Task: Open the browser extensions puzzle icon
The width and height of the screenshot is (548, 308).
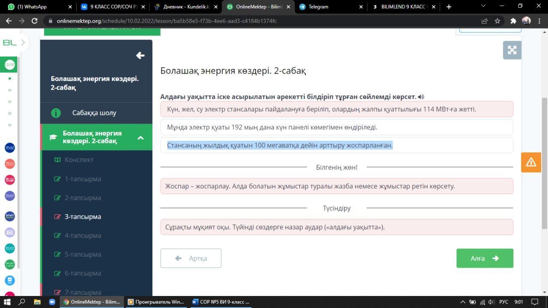Action: pyautogui.click(x=513, y=21)
